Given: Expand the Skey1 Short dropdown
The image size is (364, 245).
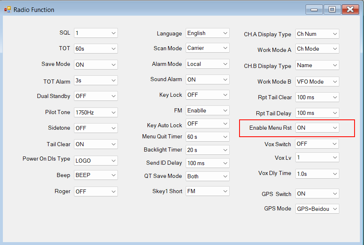Looking at the screenshot, I should tap(207, 191).
